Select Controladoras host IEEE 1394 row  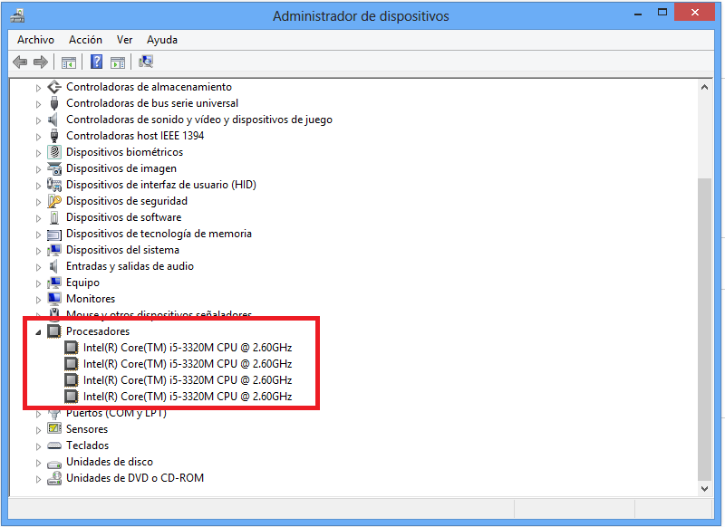(135, 136)
